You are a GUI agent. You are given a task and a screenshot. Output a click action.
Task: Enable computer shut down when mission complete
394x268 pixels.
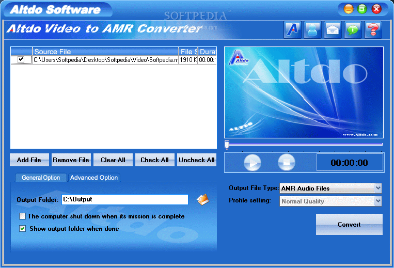tap(22, 216)
